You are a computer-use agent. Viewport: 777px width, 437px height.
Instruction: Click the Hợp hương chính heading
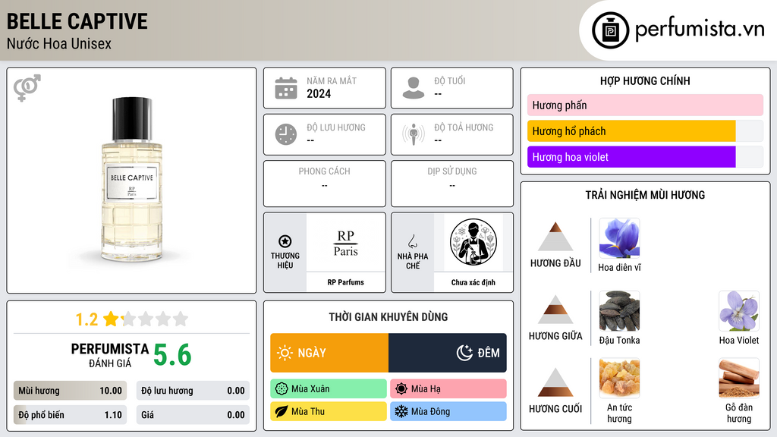click(645, 80)
